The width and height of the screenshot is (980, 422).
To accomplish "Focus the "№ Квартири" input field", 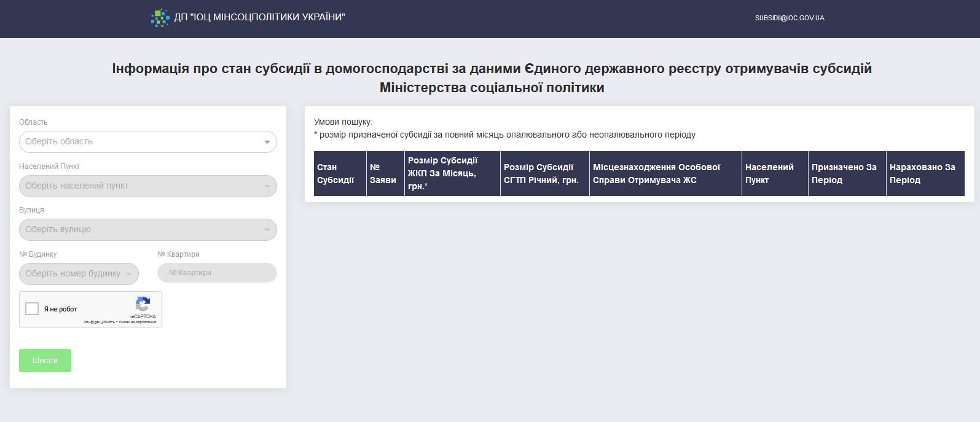I will (217, 273).
